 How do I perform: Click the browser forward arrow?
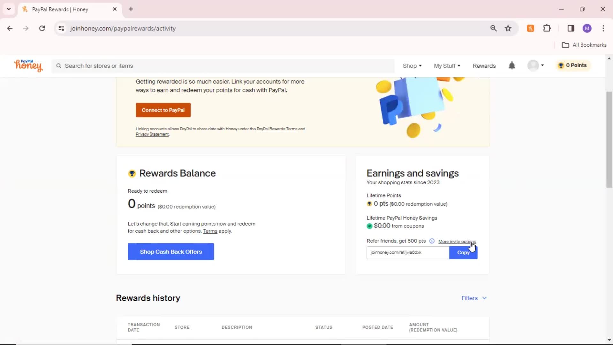coord(26,28)
